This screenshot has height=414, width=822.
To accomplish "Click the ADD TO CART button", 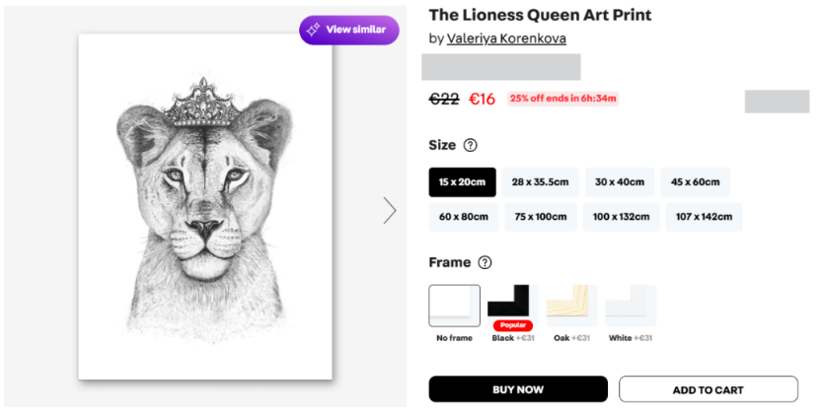I will coord(708,389).
